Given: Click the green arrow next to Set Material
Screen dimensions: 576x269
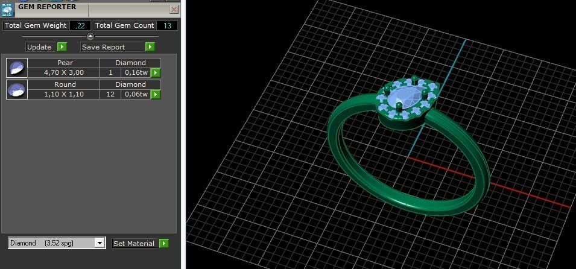Looking at the screenshot, I should coord(164,243).
